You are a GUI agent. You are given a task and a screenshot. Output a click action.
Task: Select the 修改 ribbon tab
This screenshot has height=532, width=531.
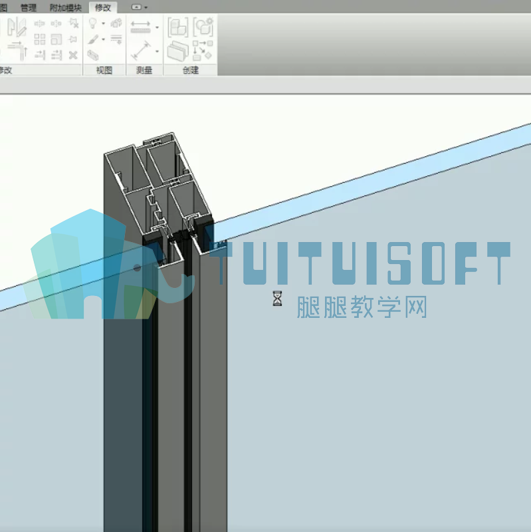click(103, 7)
